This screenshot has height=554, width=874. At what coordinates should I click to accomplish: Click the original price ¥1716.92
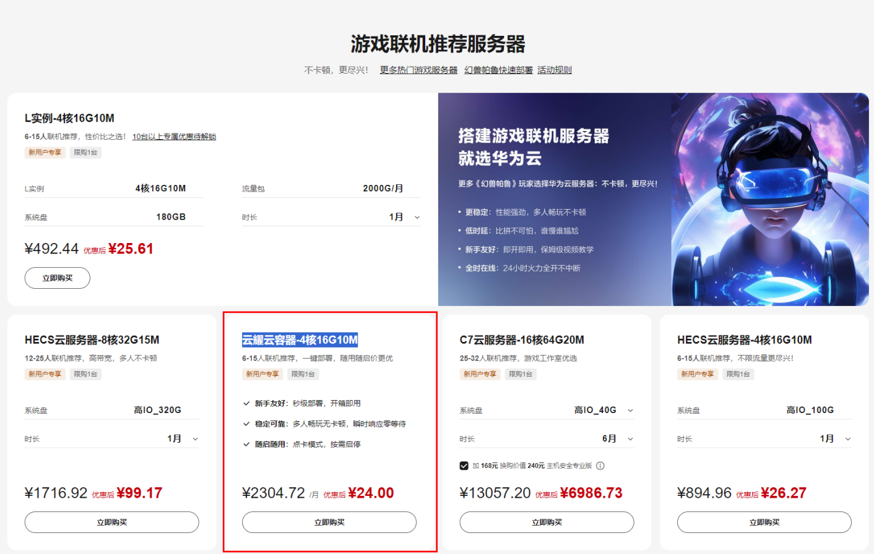[56, 493]
